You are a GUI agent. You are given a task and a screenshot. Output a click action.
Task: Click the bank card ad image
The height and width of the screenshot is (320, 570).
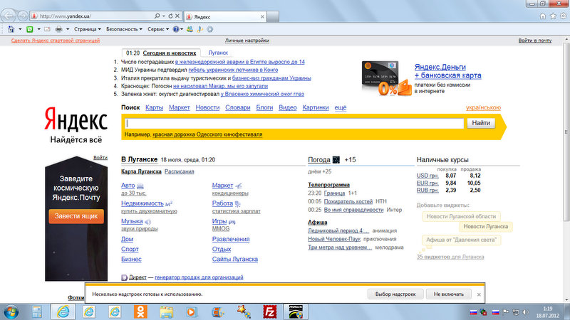pyautogui.click(x=387, y=78)
